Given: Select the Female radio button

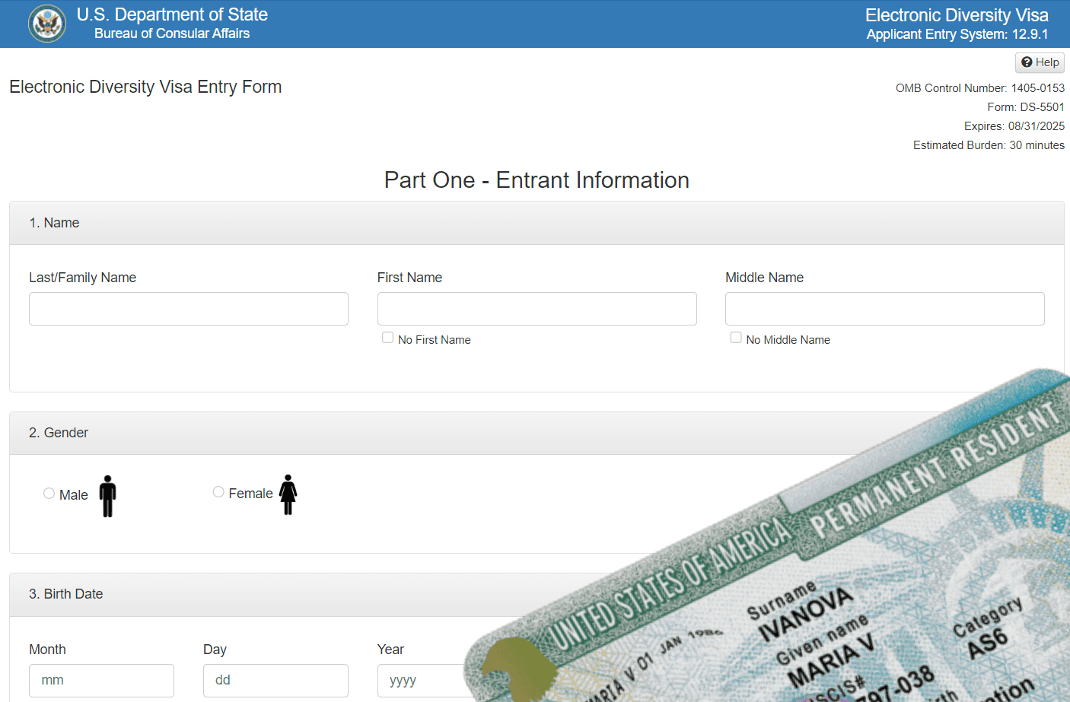Looking at the screenshot, I should point(218,492).
